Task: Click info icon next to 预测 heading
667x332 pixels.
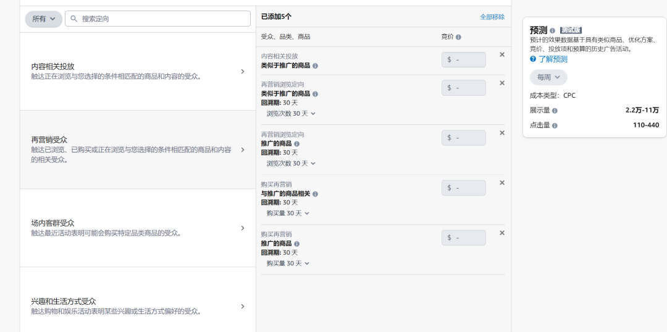Action: [x=552, y=31]
